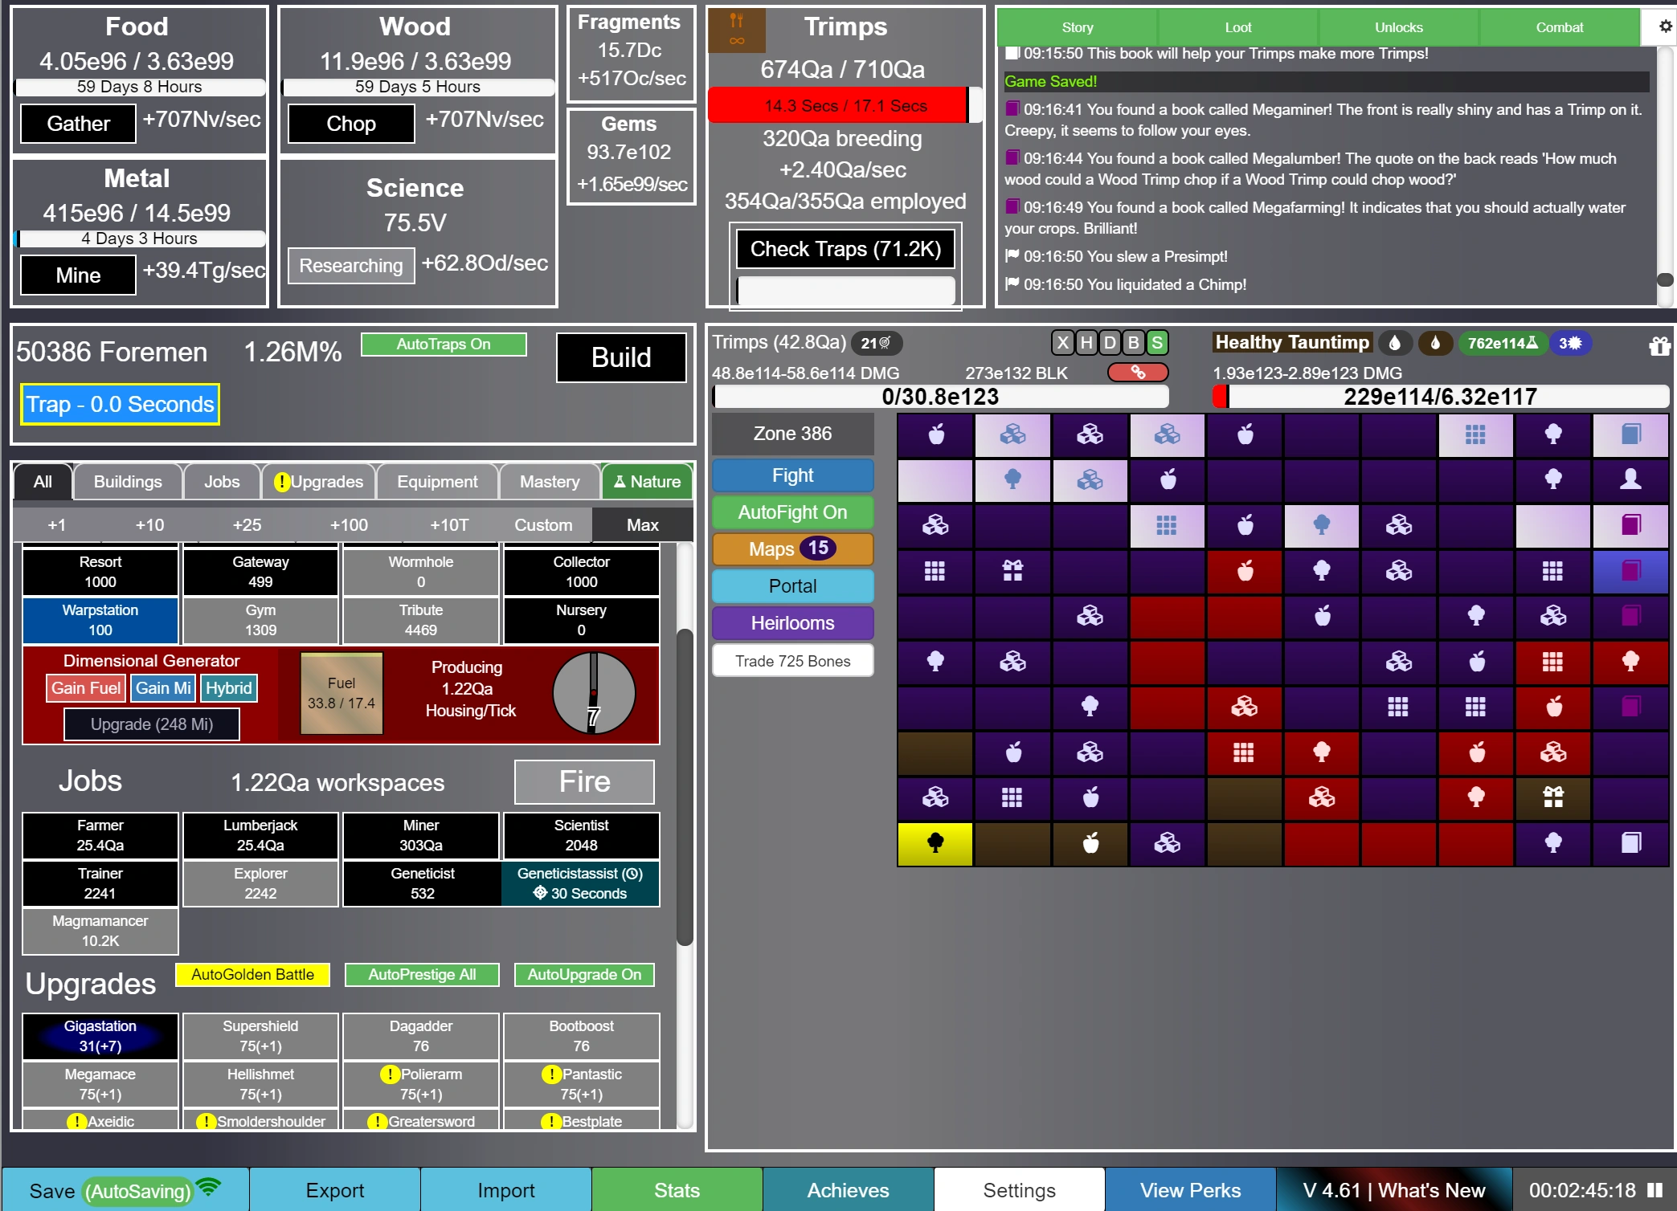Click the fork infinity icon on Trimps

736,30
